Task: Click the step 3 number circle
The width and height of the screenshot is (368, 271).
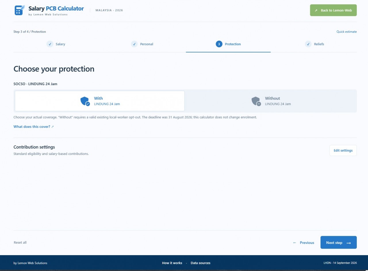Action: (219, 44)
